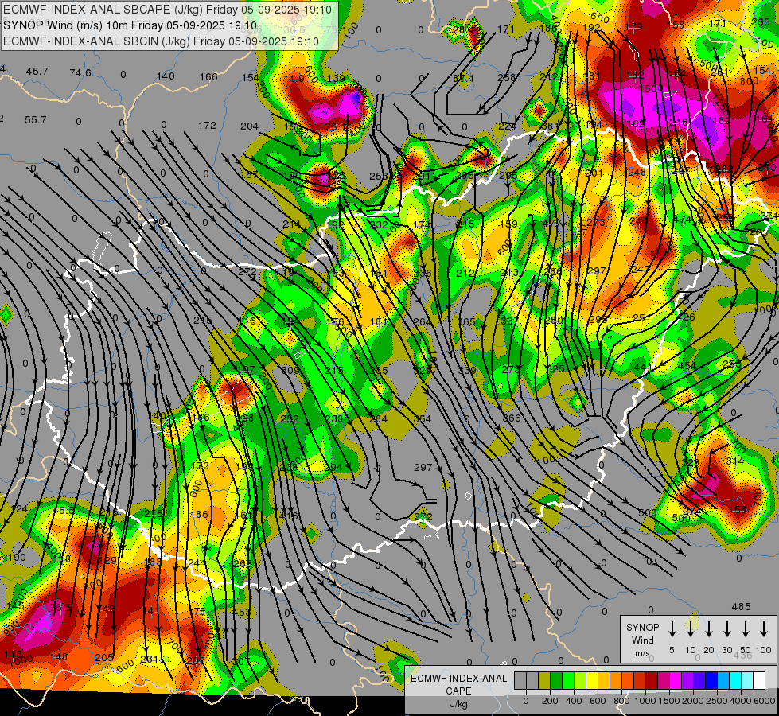Click the '74.6' value on the map
This screenshot has height=716, width=779.
[80, 73]
